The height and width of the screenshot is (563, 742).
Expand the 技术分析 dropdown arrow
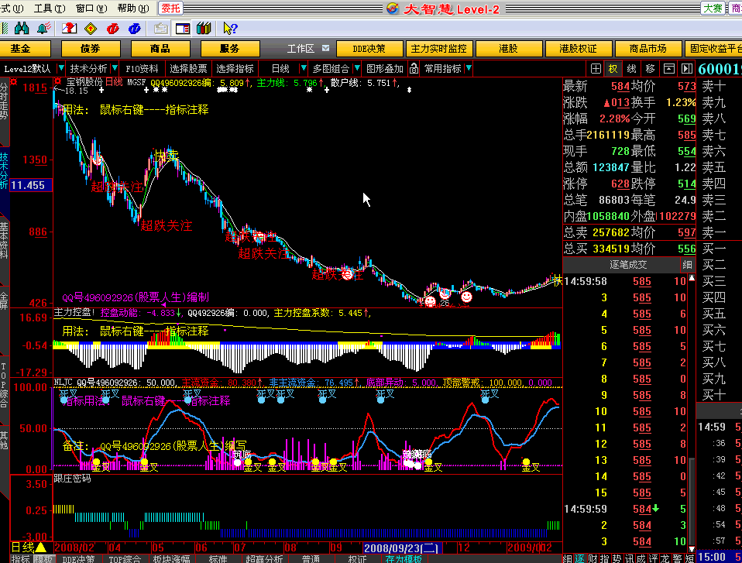115,69
